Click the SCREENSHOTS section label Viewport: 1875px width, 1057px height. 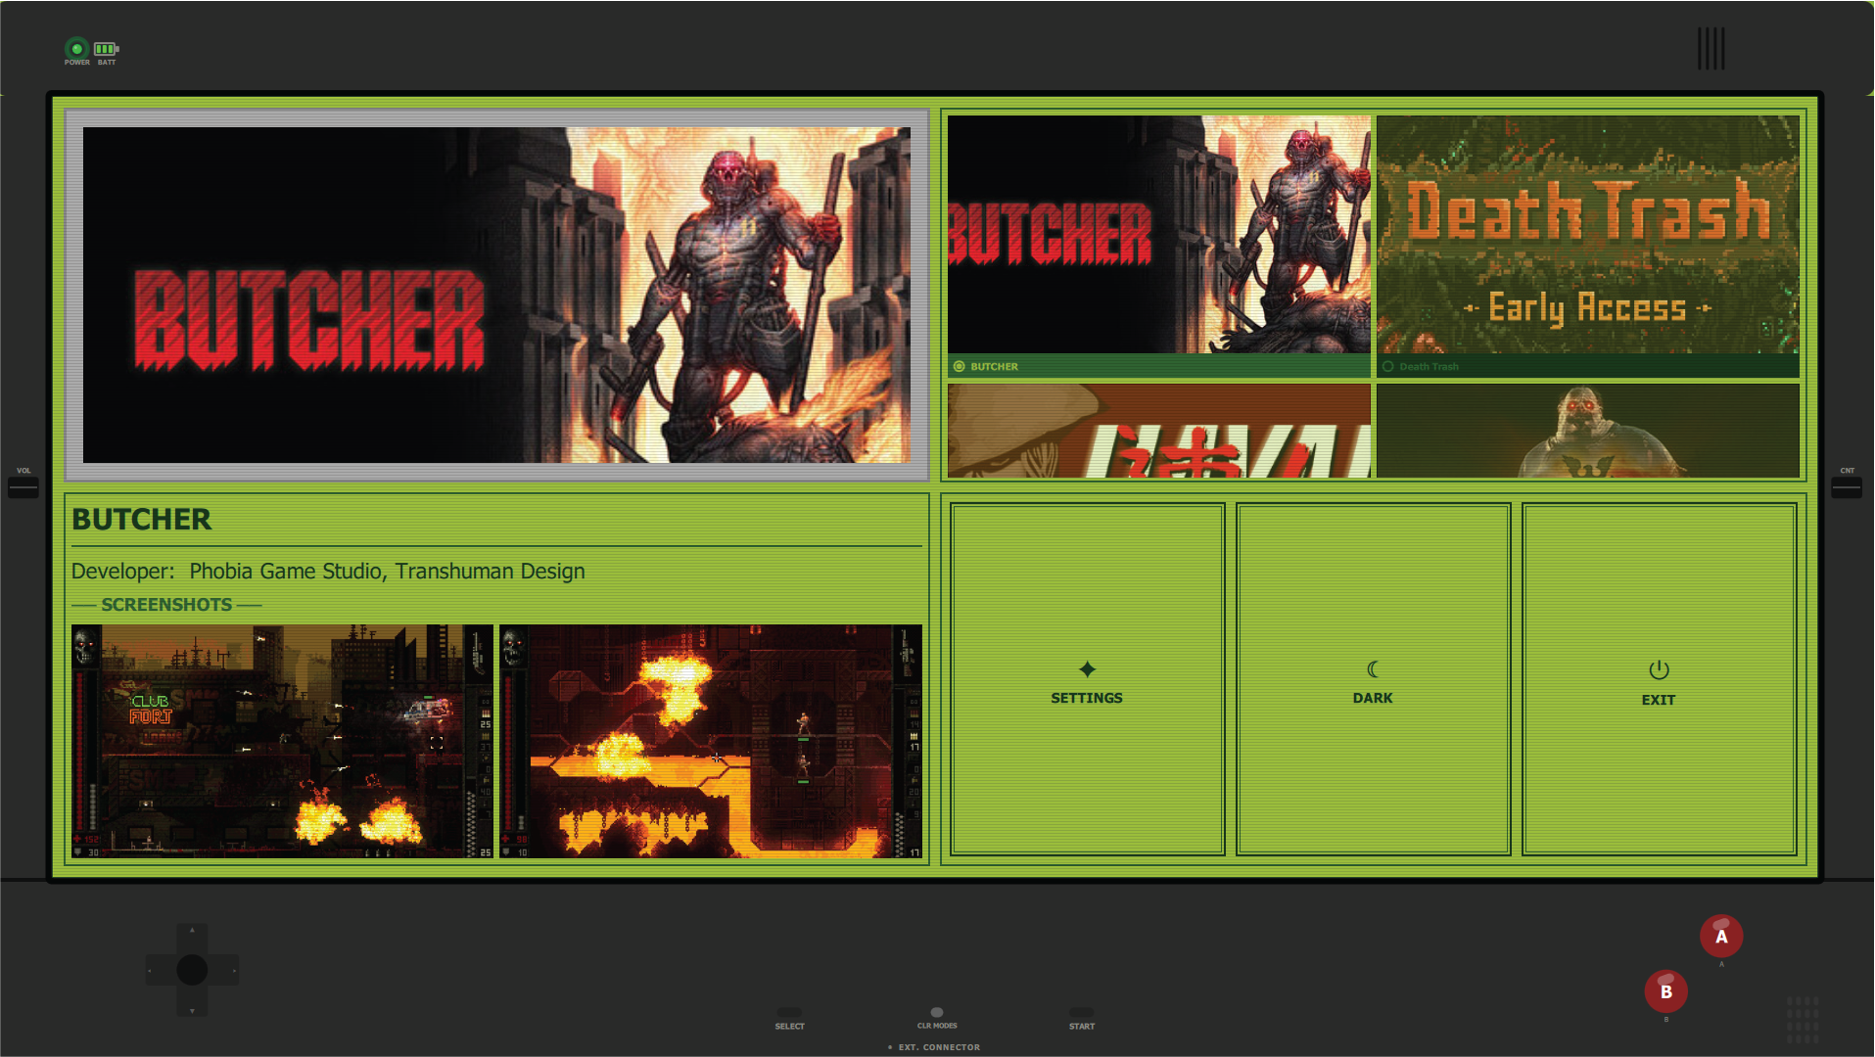(x=166, y=605)
